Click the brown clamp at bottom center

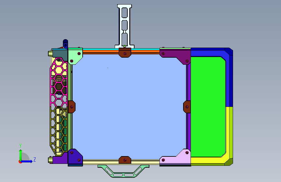125,160
